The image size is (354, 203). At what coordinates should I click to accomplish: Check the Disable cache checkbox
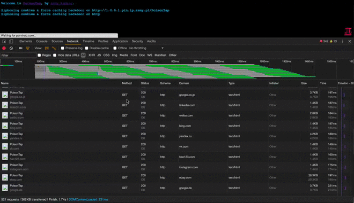point(86,48)
